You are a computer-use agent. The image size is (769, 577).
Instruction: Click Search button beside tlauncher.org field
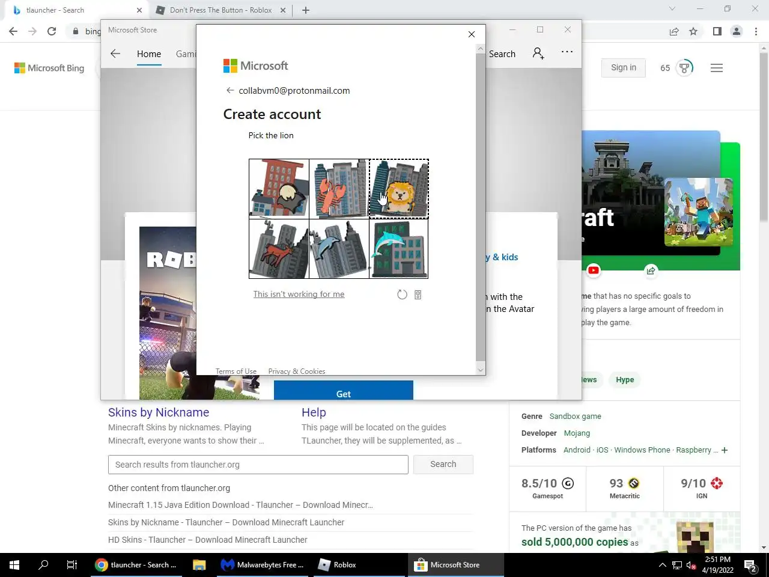tap(443, 464)
